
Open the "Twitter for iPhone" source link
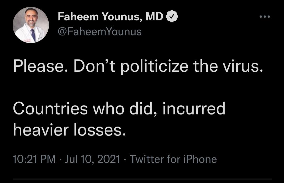[173, 159]
